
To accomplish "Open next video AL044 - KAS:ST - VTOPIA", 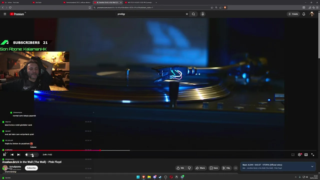I will pos(262,165).
